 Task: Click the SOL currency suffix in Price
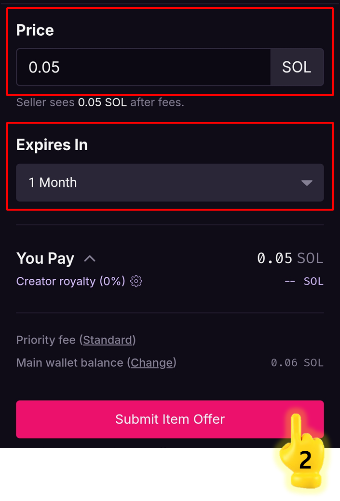pos(297,67)
